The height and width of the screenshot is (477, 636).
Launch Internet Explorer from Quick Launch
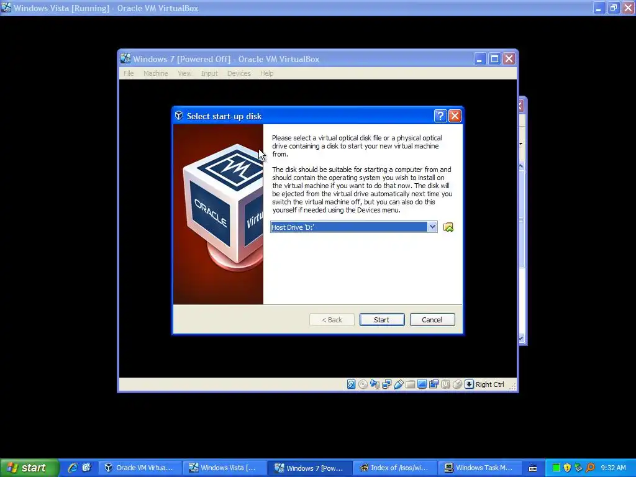(73, 468)
